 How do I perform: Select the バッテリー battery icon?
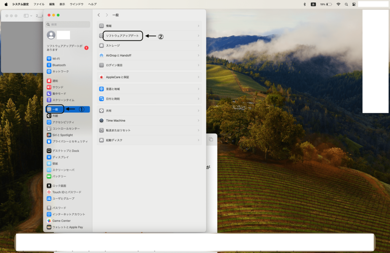pos(49,176)
